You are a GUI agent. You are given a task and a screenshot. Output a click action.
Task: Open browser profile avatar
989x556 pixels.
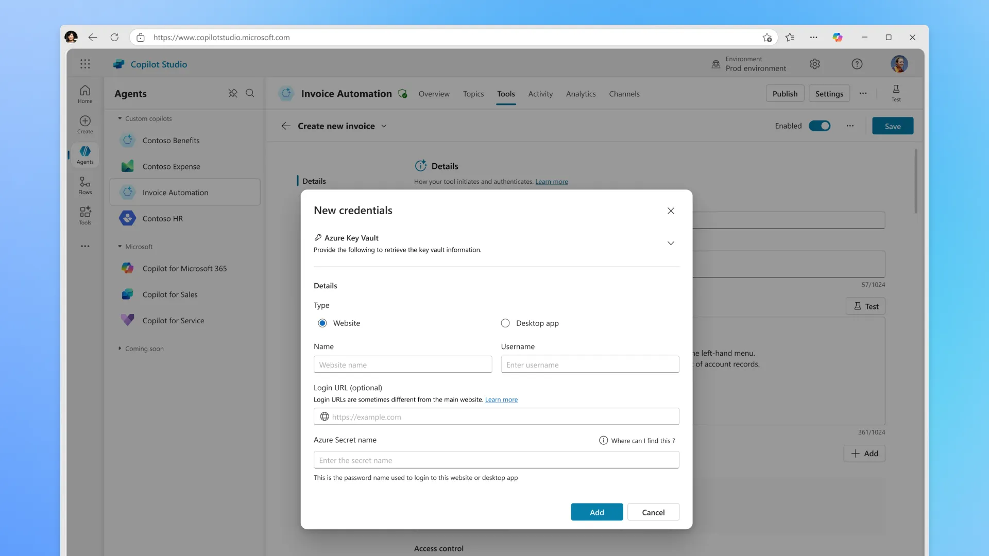click(71, 37)
